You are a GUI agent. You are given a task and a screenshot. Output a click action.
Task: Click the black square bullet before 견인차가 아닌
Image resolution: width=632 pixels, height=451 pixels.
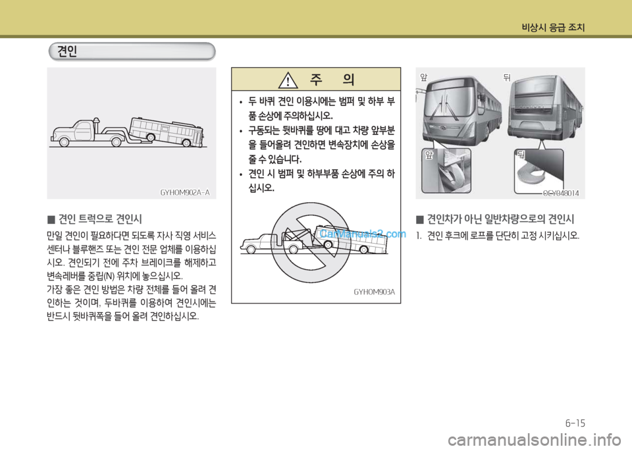point(419,220)
